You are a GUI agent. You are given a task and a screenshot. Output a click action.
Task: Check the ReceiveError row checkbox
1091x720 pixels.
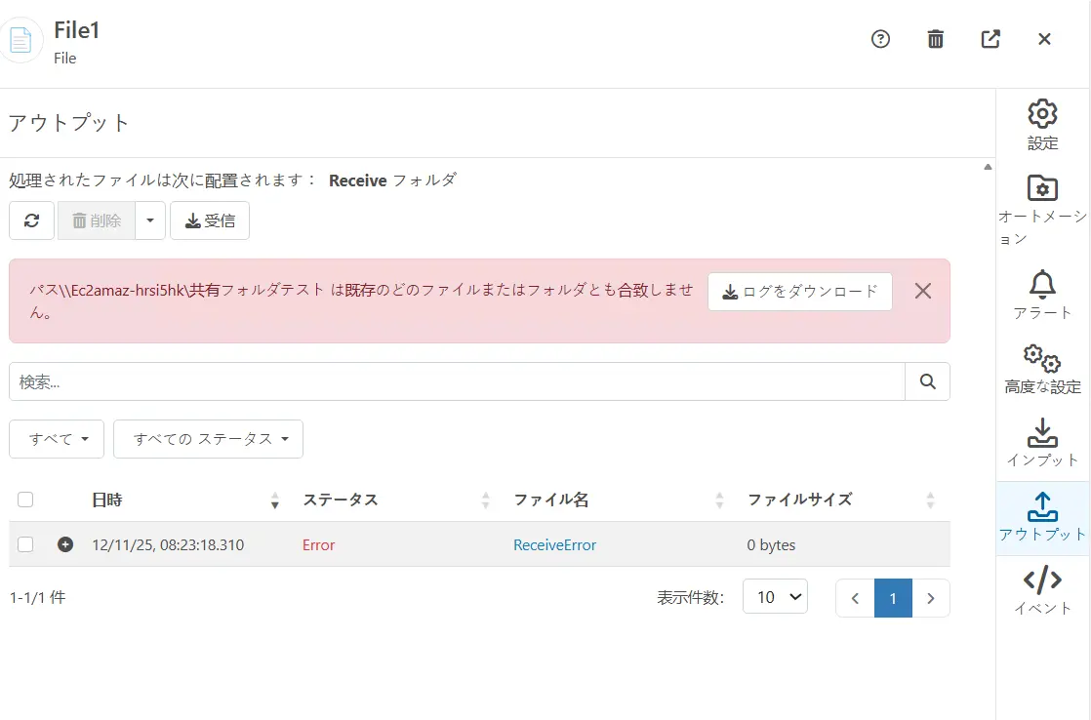pos(25,544)
